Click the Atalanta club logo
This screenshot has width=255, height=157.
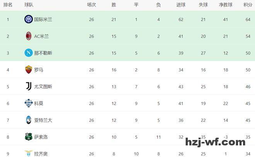[x=28, y=120]
